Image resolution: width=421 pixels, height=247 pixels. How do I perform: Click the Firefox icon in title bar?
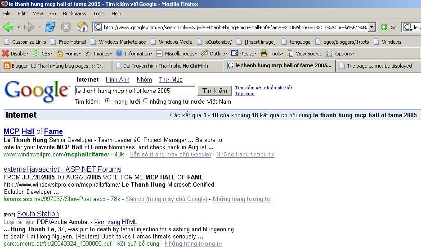click(4, 4)
